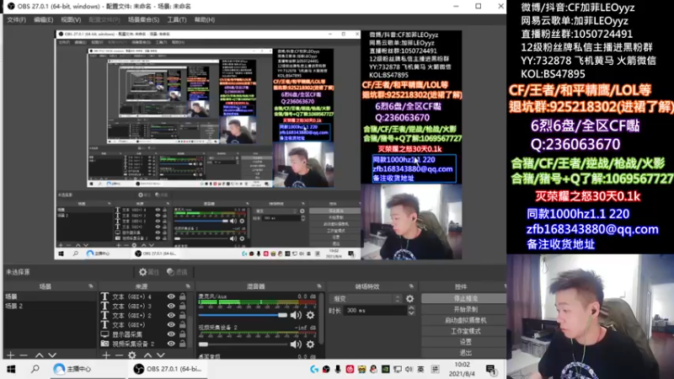The width and height of the screenshot is (674, 379).
Task: Increase transition duration with up arrow
Action: (x=411, y=307)
